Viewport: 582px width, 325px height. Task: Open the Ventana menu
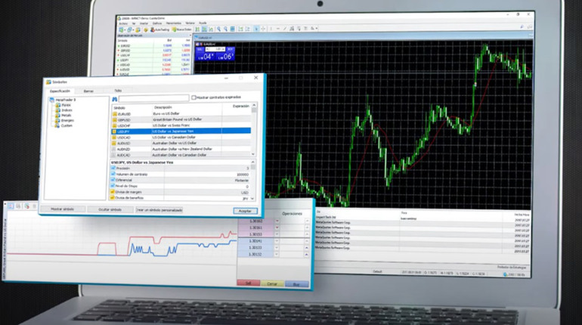click(x=190, y=23)
